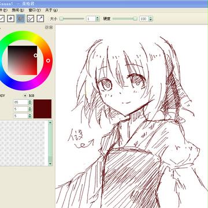Click the saturation square picker marker
The image size is (208, 208).
click(35, 55)
